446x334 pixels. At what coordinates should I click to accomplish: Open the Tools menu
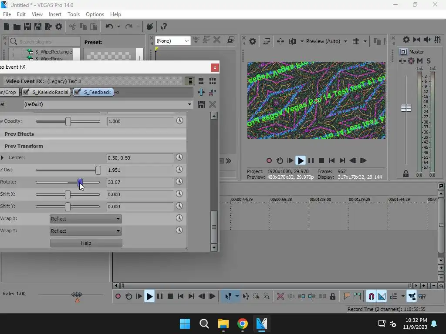point(73,14)
